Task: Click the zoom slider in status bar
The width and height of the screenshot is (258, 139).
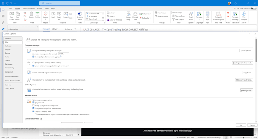Action: (x=243, y=137)
